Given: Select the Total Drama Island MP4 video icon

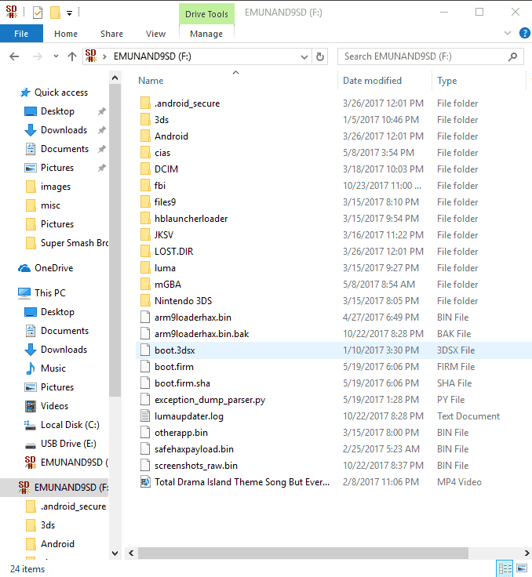Looking at the screenshot, I should tap(145, 481).
